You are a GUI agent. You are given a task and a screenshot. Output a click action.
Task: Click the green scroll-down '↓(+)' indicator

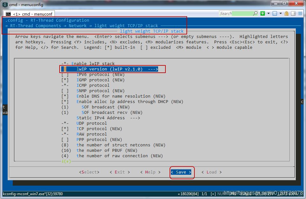click(66, 161)
